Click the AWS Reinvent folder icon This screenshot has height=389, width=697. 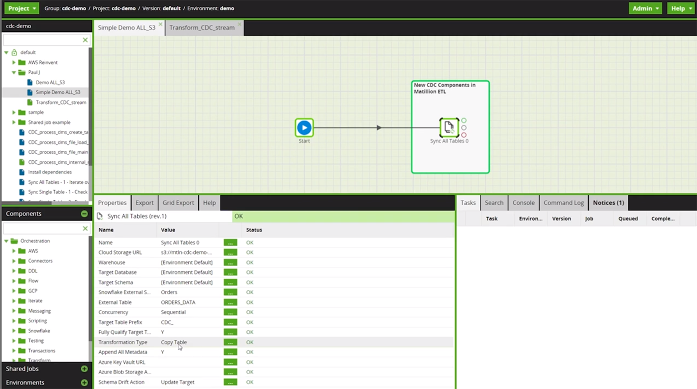tap(22, 62)
